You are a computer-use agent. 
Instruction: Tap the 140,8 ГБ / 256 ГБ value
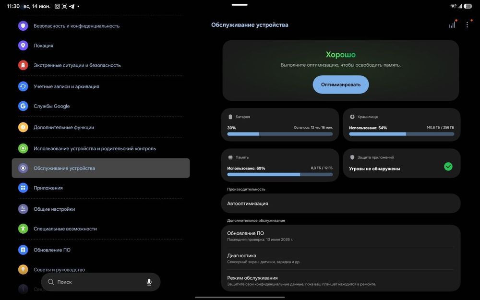(x=440, y=127)
